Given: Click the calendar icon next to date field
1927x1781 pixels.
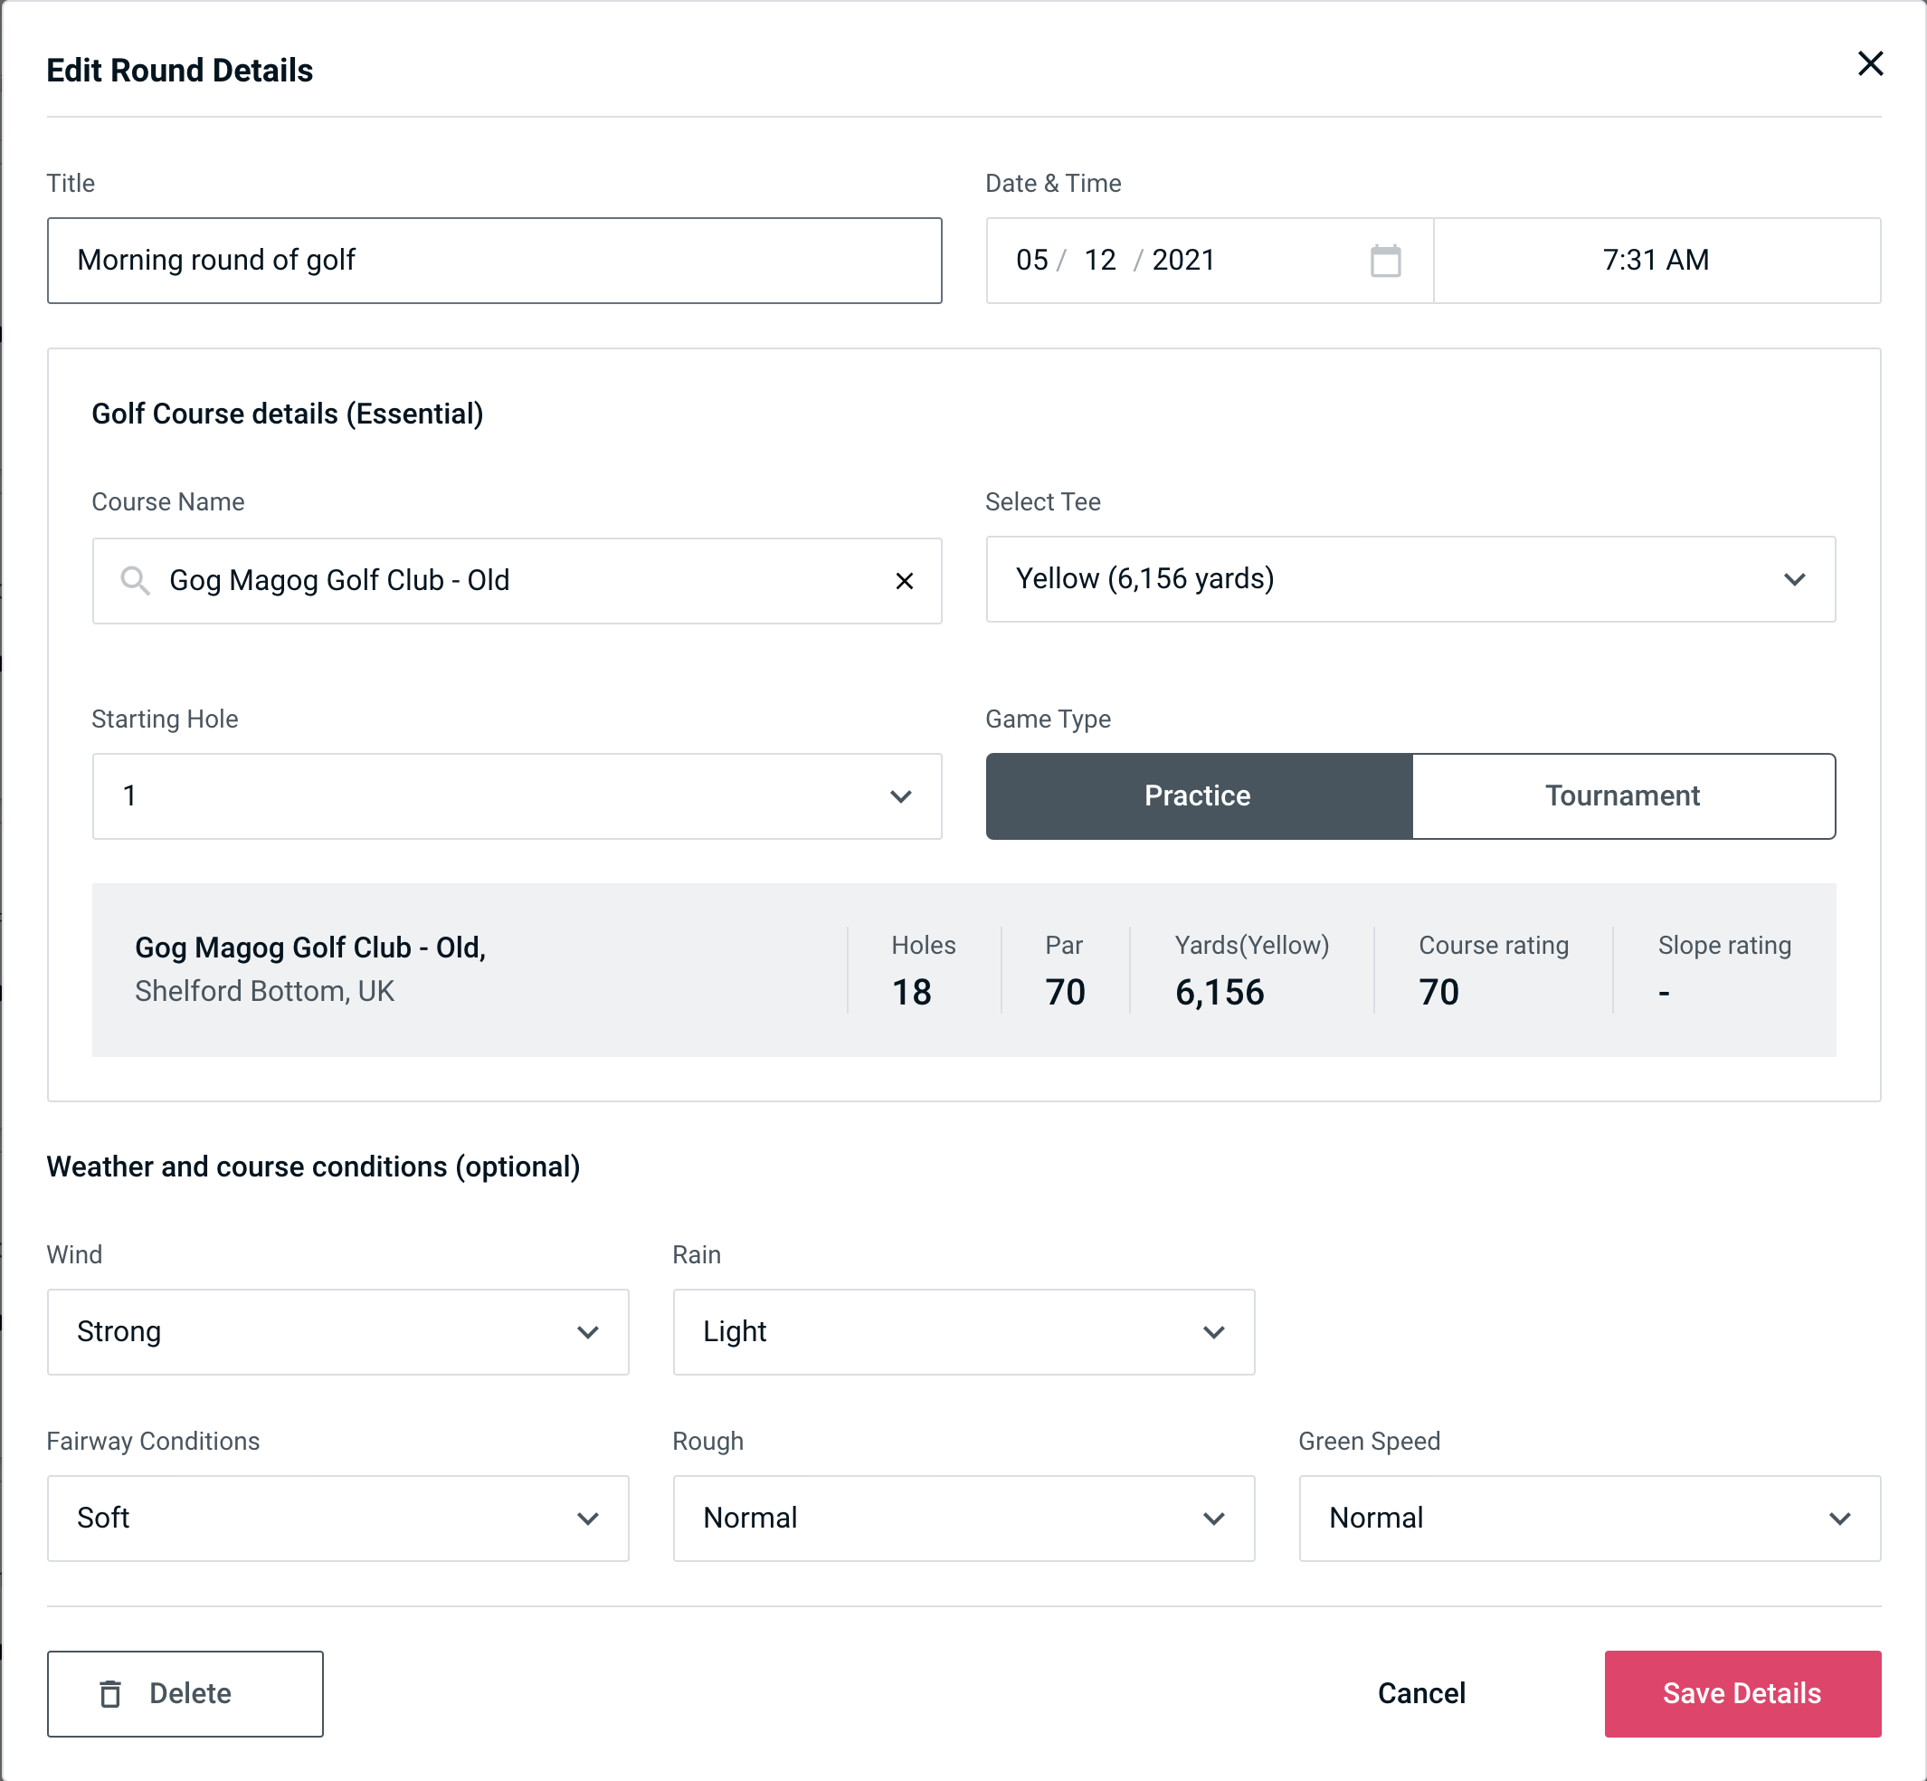Looking at the screenshot, I should [1385, 261].
